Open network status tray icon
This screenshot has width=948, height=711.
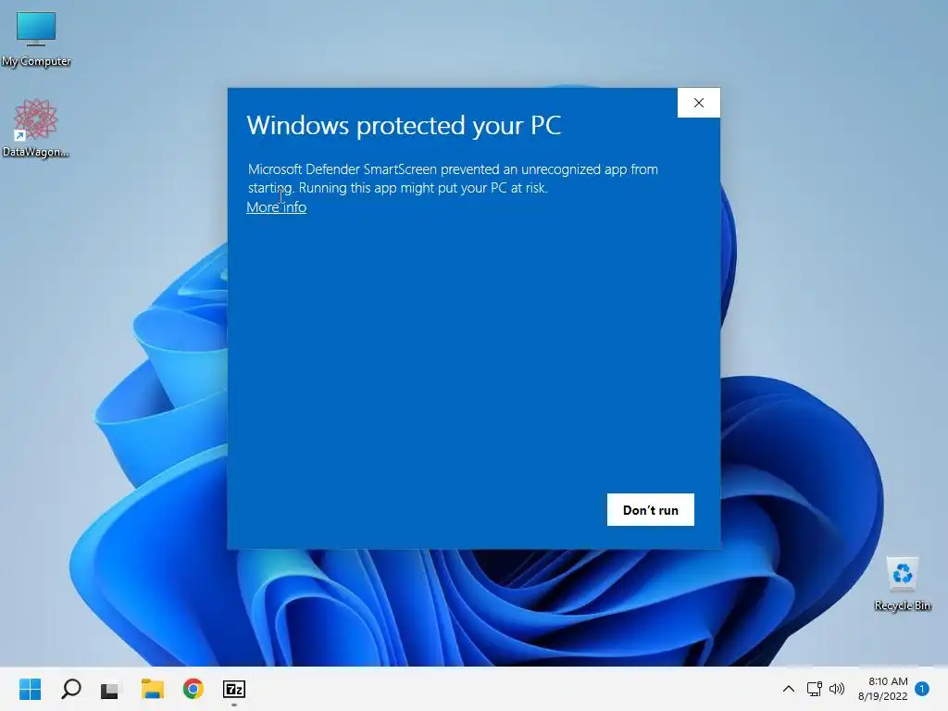point(815,689)
